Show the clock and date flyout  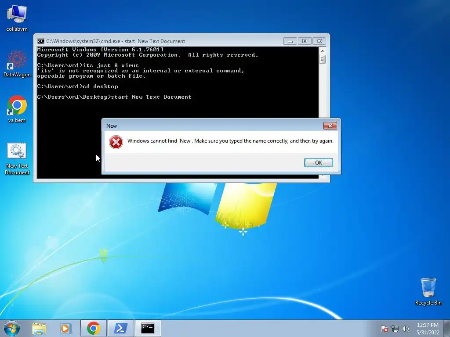pos(428,329)
